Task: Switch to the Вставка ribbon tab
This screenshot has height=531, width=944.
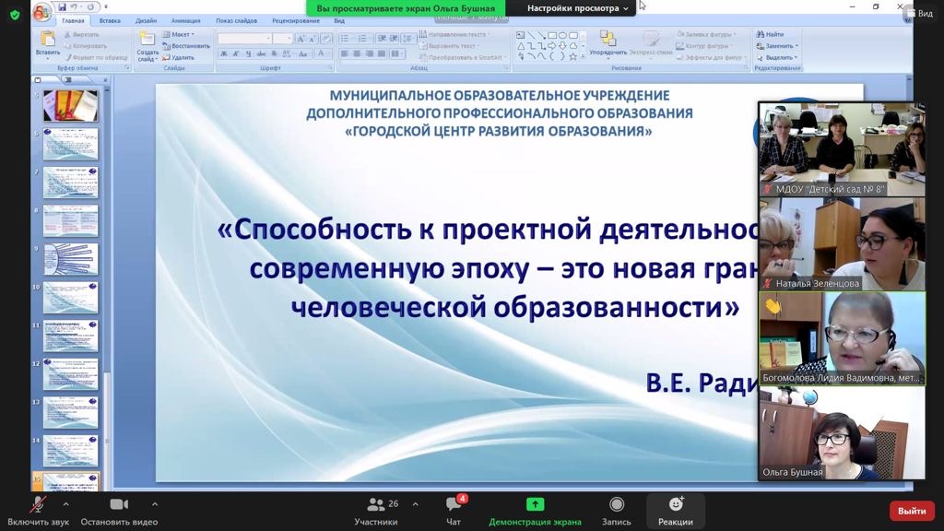Action: (110, 20)
